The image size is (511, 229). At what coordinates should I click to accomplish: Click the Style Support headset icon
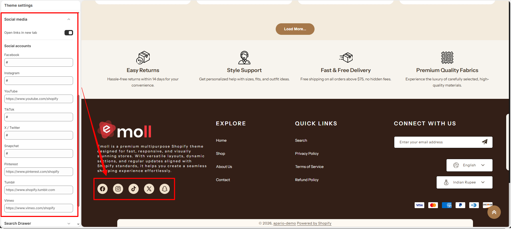[244, 58]
